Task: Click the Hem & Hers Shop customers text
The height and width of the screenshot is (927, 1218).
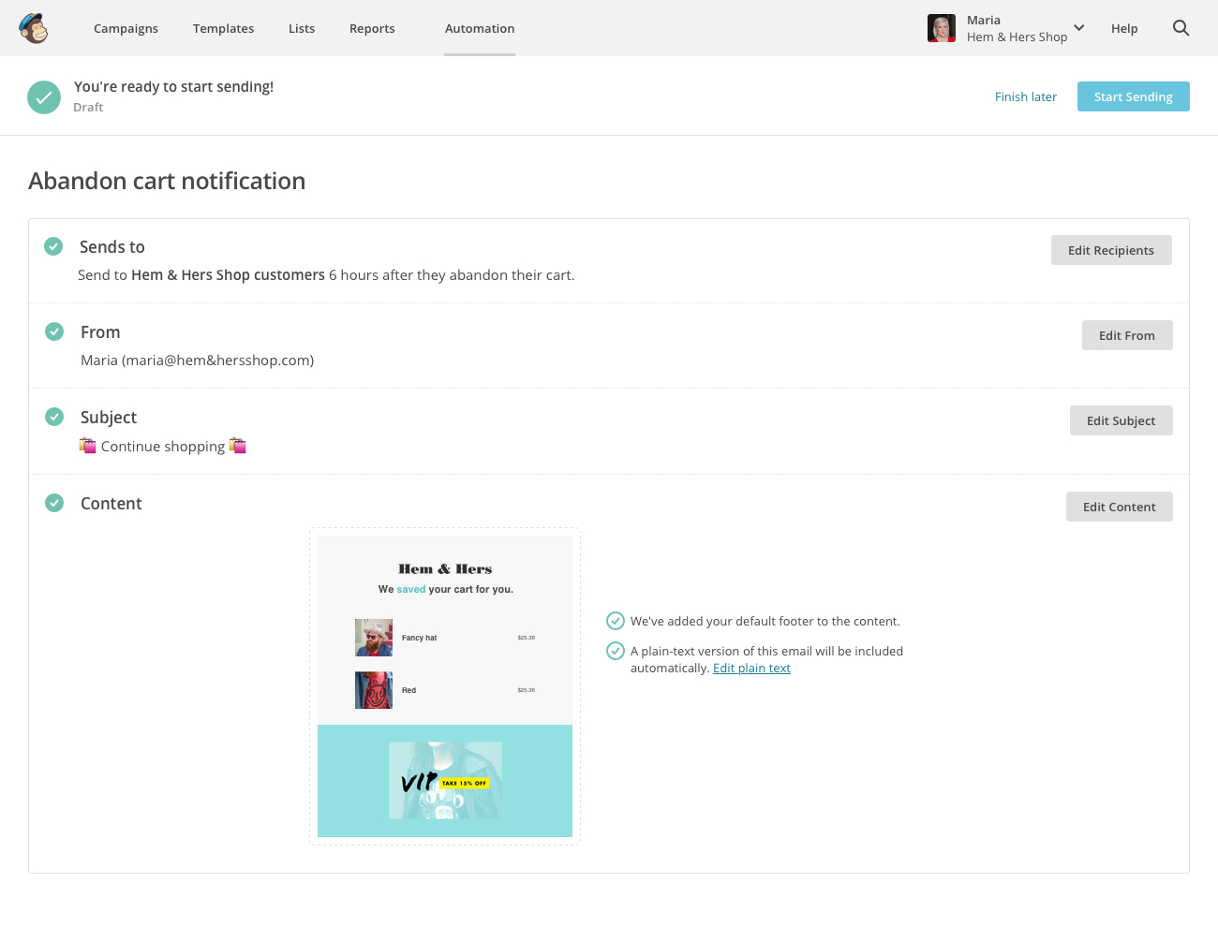Action: pyautogui.click(x=228, y=275)
